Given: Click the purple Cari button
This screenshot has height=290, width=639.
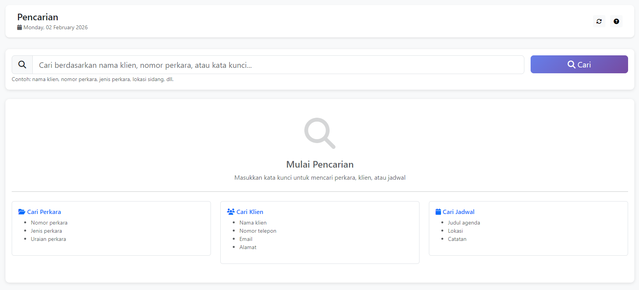Looking at the screenshot, I should pyautogui.click(x=579, y=64).
